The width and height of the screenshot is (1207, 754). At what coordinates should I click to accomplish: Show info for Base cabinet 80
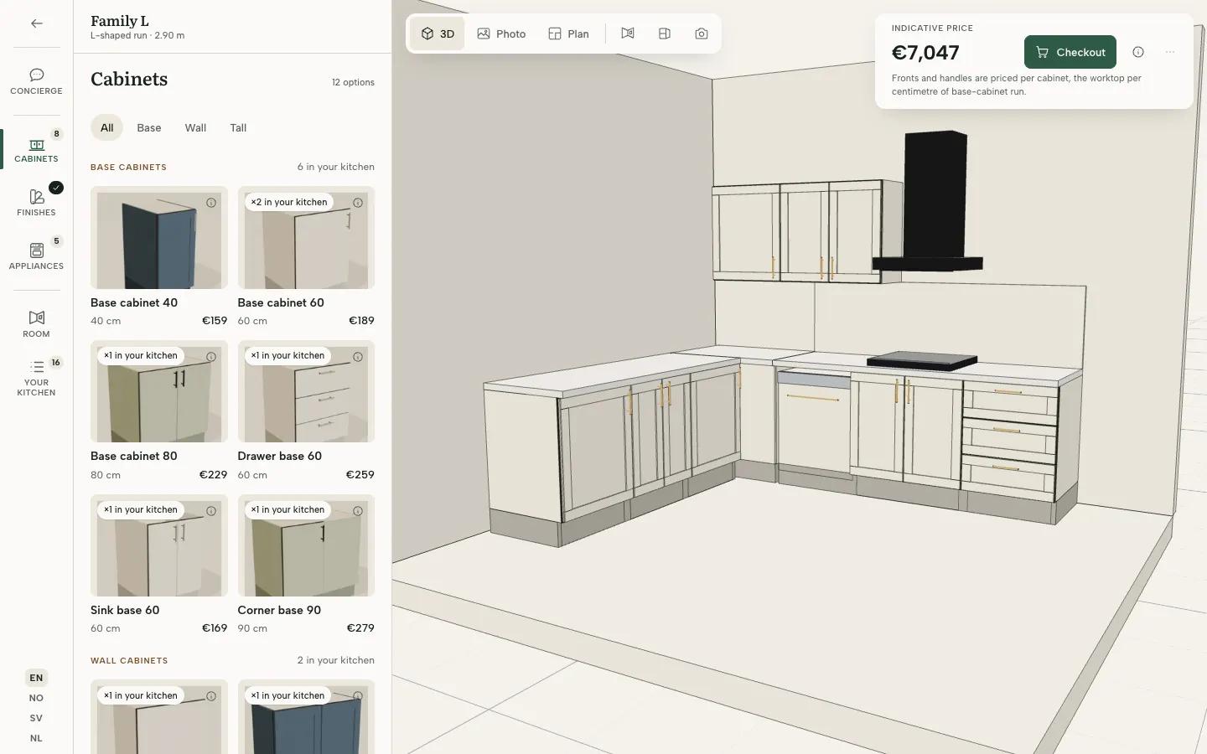pos(211,357)
